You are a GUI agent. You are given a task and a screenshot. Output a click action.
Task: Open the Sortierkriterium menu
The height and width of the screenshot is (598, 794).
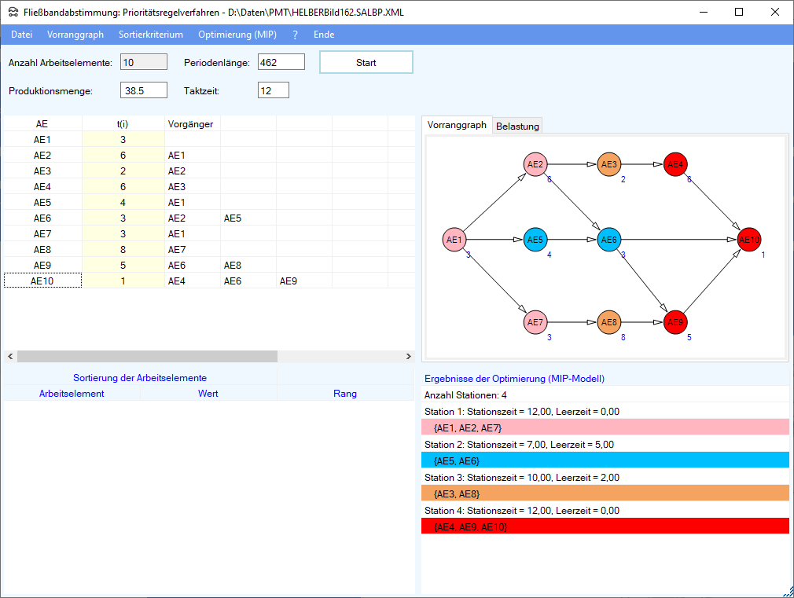click(x=151, y=35)
